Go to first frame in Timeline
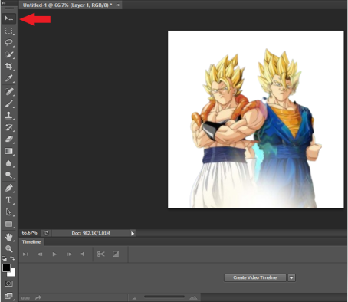 pos(25,254)
